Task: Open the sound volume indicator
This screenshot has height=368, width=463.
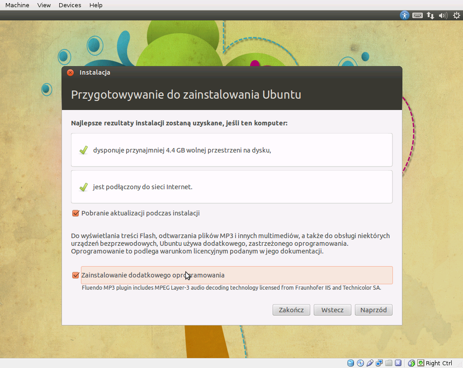Action: tap(443, 16)
